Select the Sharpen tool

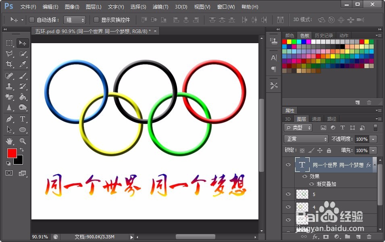click(9, 107)
